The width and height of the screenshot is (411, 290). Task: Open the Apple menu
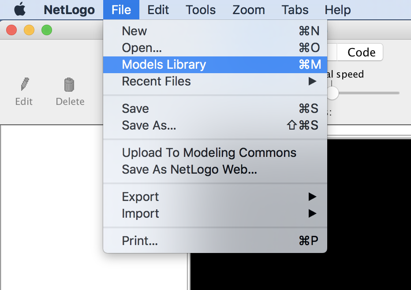click(20, 9)
